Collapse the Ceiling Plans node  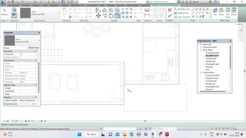201,72
